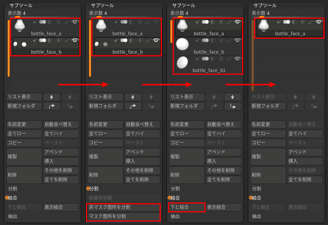Click curved move-down arrow beside 新規フォルダ, third panel

point(232,106)
